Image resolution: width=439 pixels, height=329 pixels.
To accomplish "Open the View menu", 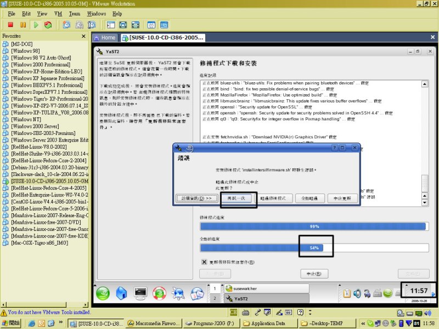I will tap(42, 14).
